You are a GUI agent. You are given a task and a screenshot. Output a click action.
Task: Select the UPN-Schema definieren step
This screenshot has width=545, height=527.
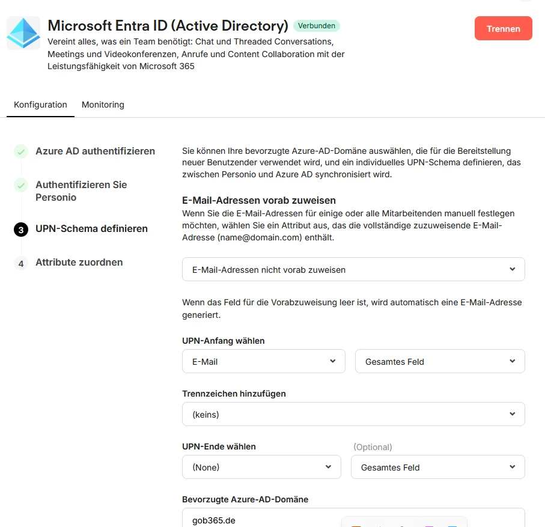[92, 229]
